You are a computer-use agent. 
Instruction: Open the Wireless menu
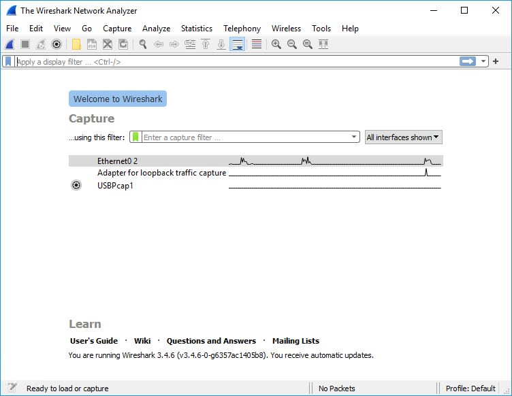tap(286, 29)
